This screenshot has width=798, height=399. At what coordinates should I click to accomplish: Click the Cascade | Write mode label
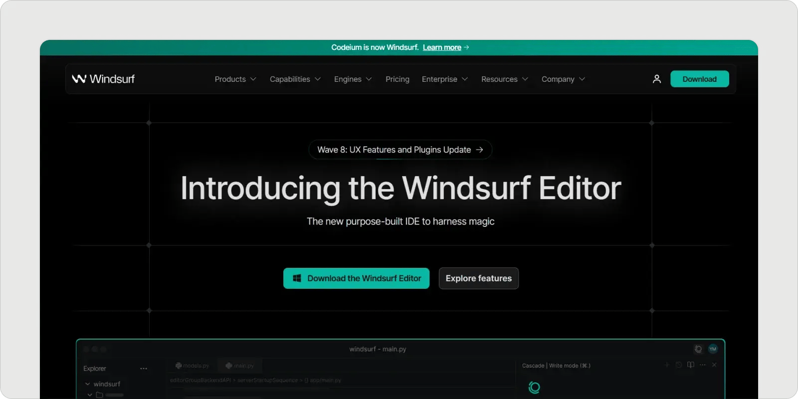(x=556, y=366)
